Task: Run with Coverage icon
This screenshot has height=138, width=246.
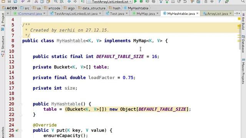Action: (x=147, y=2)
